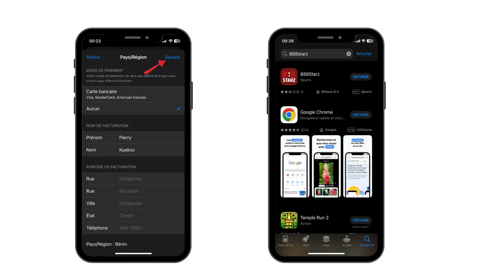Tap the 888Starz app icon
Viewport: 491px width, 276px height.
(289, 76)
